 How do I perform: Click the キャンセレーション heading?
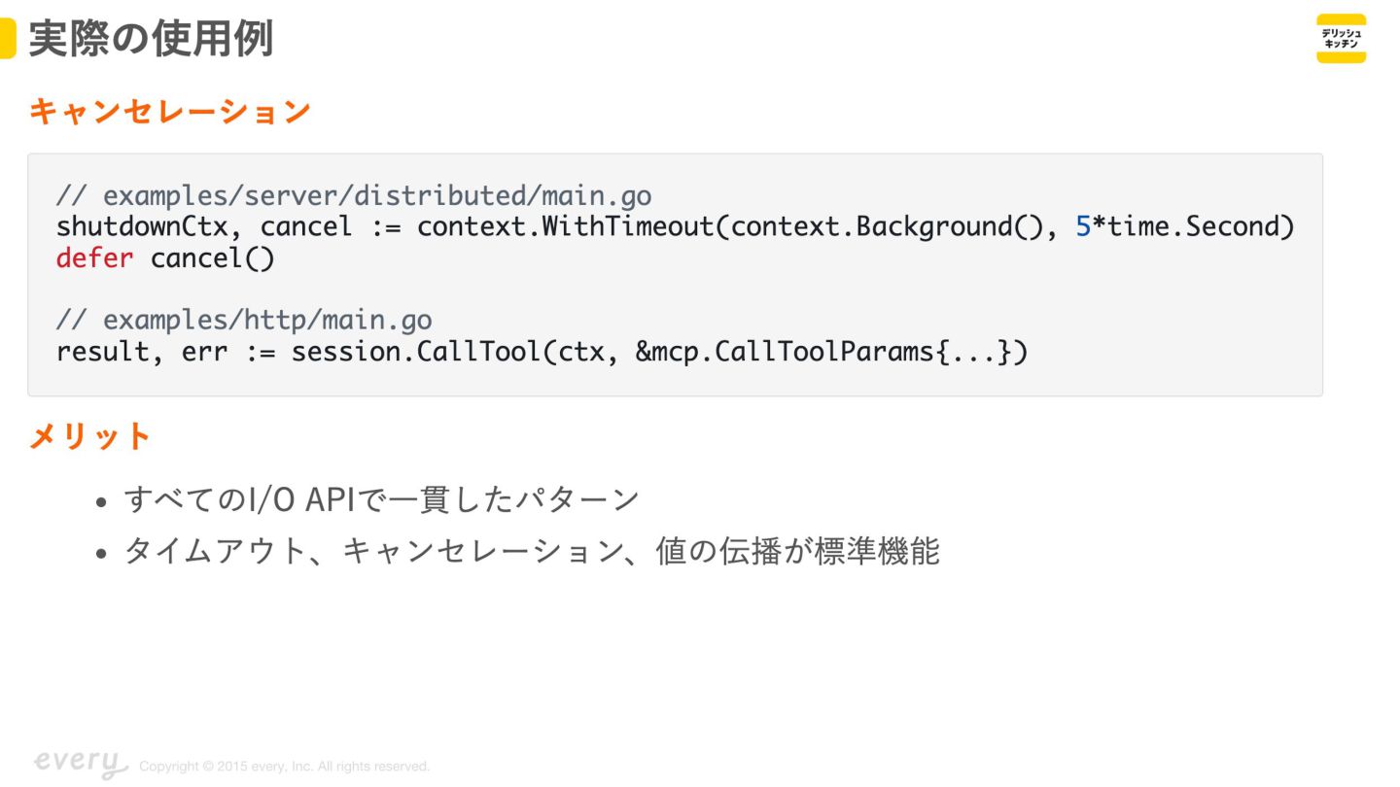click(x=169, y=112)
